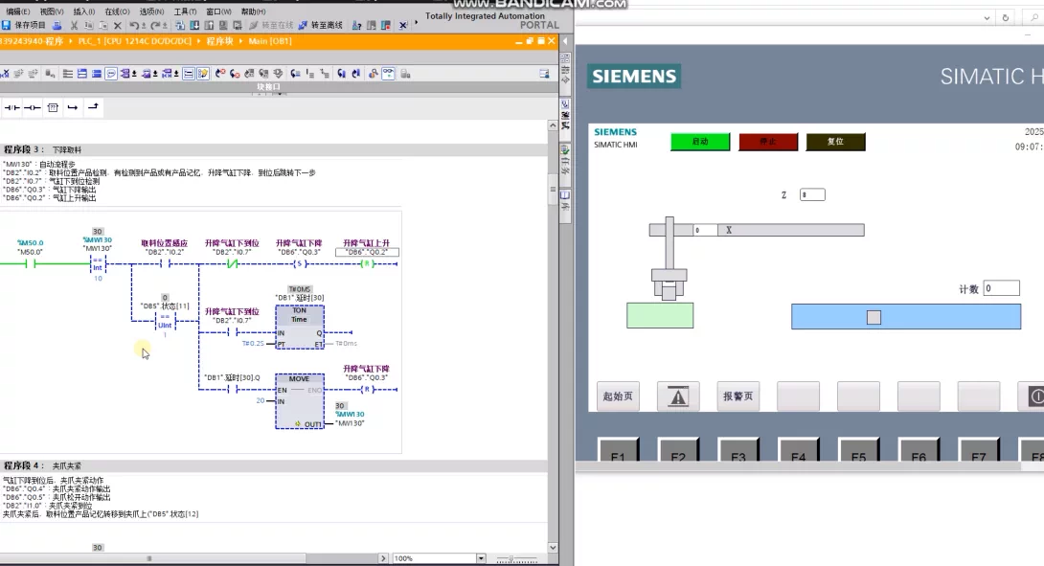Click the save project disk icon
1044x566 pixels.
[x=6, y=25]
